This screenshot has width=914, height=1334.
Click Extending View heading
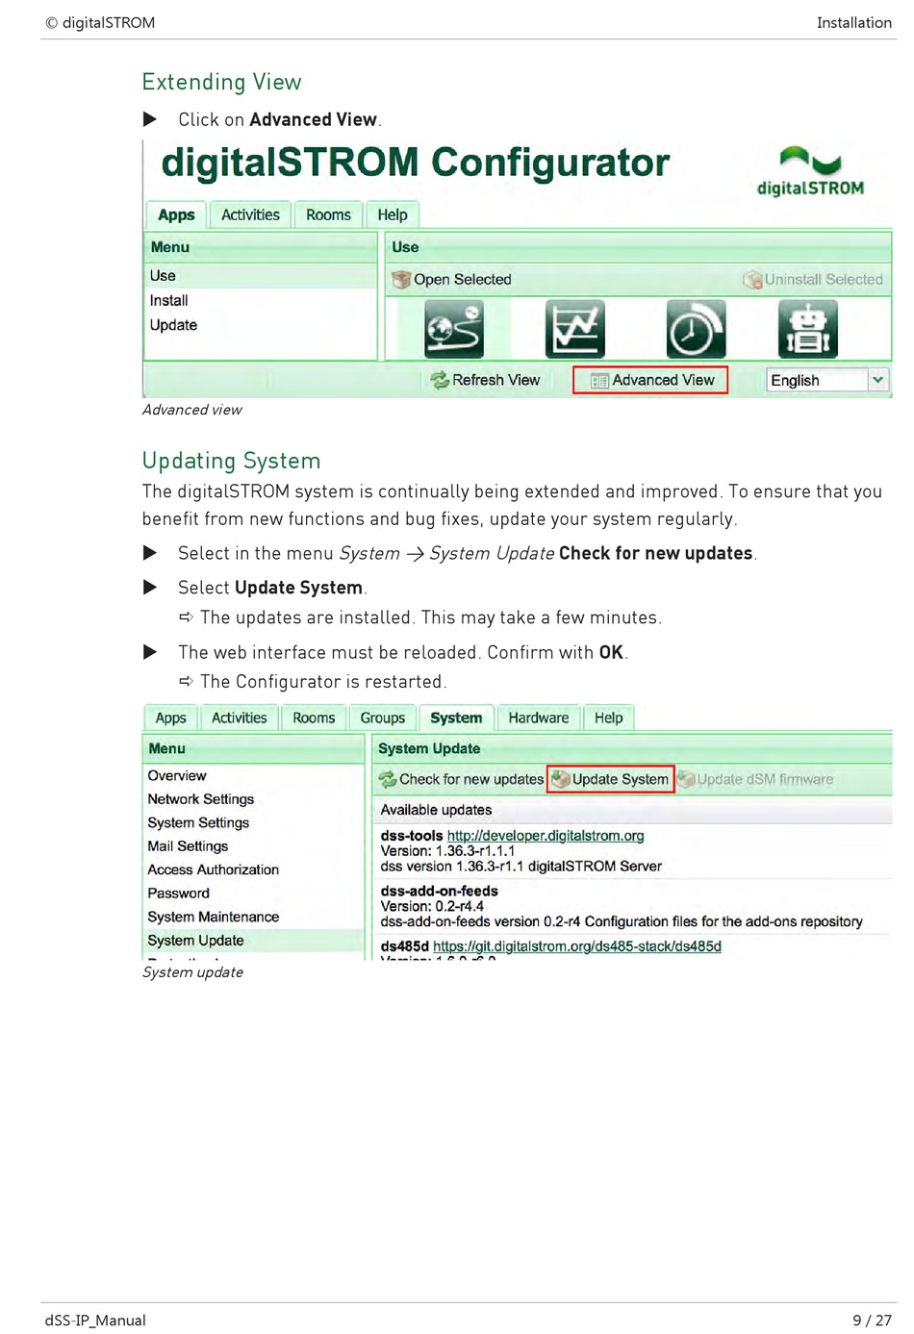222,83
